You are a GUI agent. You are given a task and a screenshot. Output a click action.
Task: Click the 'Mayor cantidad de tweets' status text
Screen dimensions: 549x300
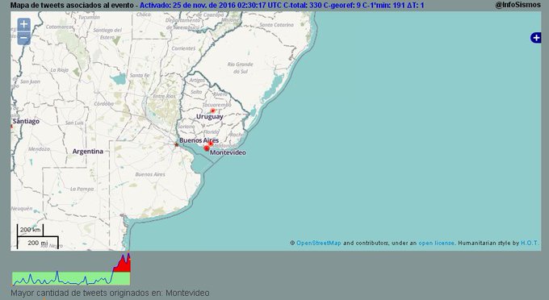pos(110,293)
